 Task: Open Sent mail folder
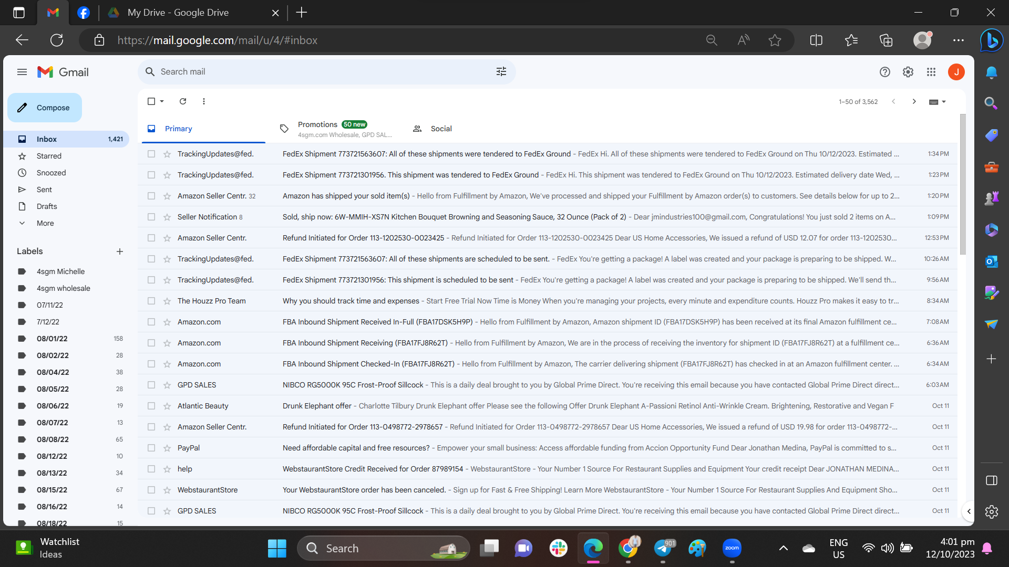(x=44, y=190)
